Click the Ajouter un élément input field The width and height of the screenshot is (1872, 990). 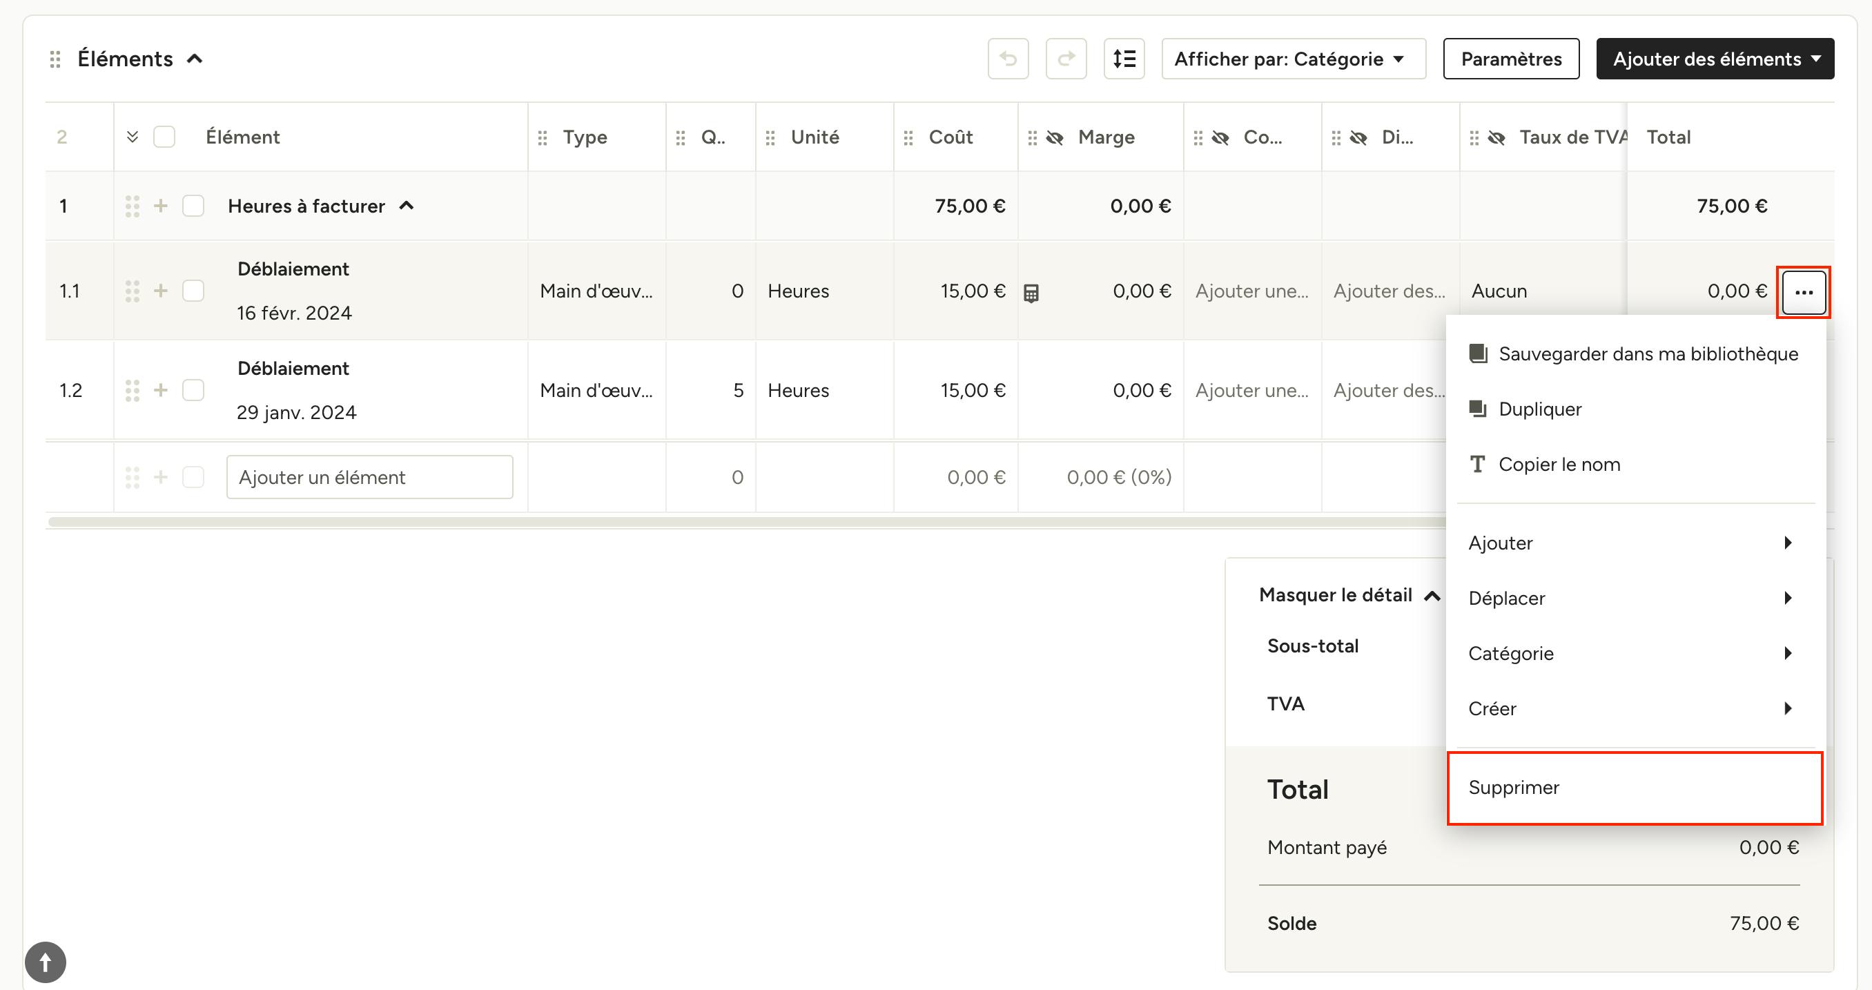(x=370, y=478)
